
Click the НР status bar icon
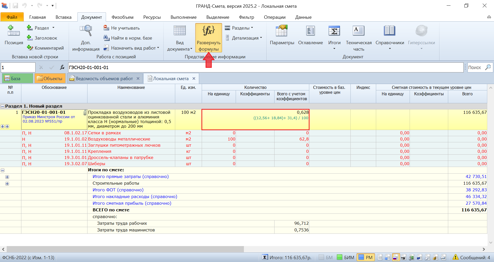419,257
